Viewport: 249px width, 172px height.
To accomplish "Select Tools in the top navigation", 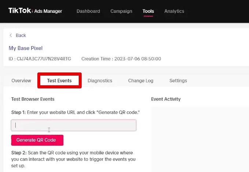I will click(x=148, y=11).
